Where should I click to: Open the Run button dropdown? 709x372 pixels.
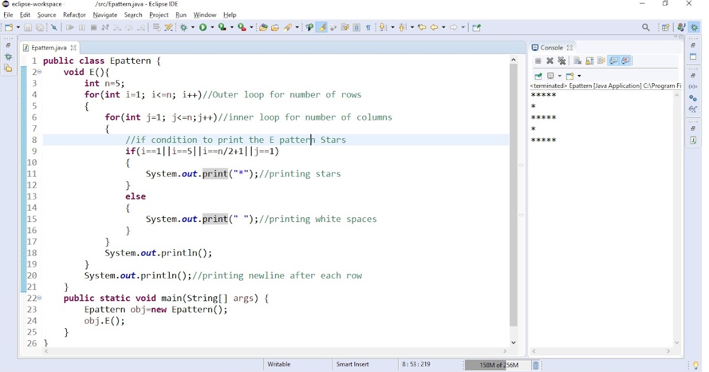[212, 27]
